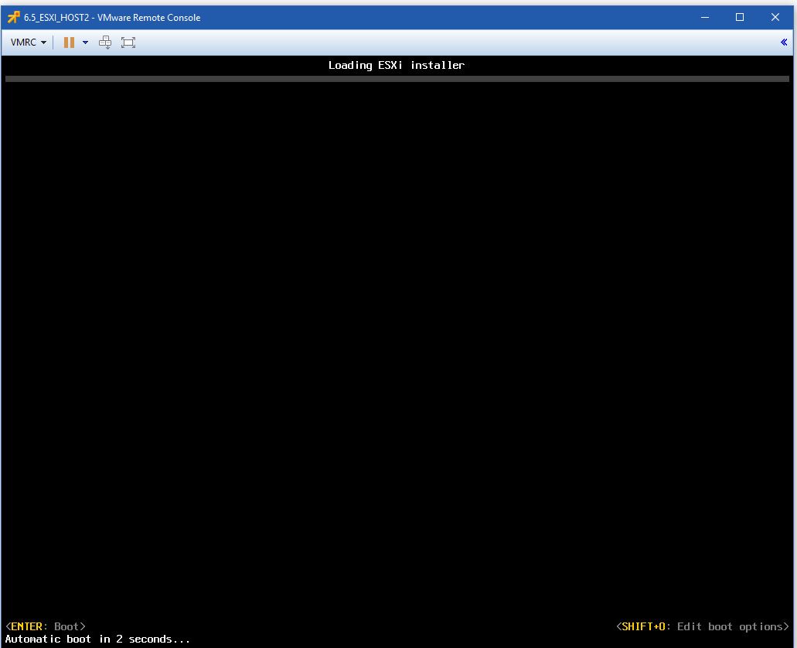The width and height of the screenshot is (797, 648).
Task: Open the VMRC dropdown menu
Action: pyautogui.click(x=29, y=43)
